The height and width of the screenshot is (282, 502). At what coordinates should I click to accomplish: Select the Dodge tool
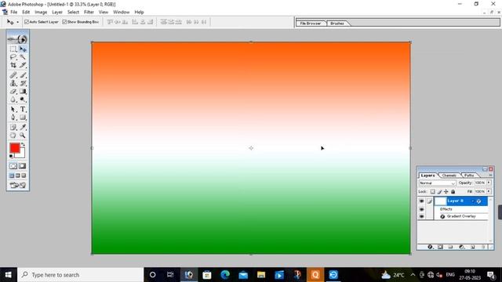tap(23, 99)
